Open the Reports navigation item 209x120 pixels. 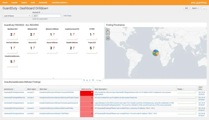24,2
